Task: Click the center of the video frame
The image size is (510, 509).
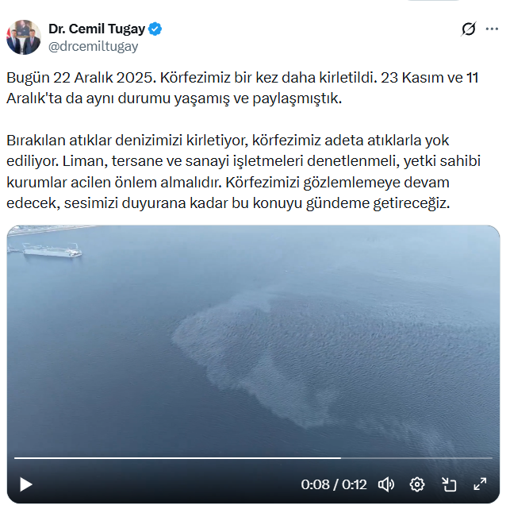Action: pos(253,364)
